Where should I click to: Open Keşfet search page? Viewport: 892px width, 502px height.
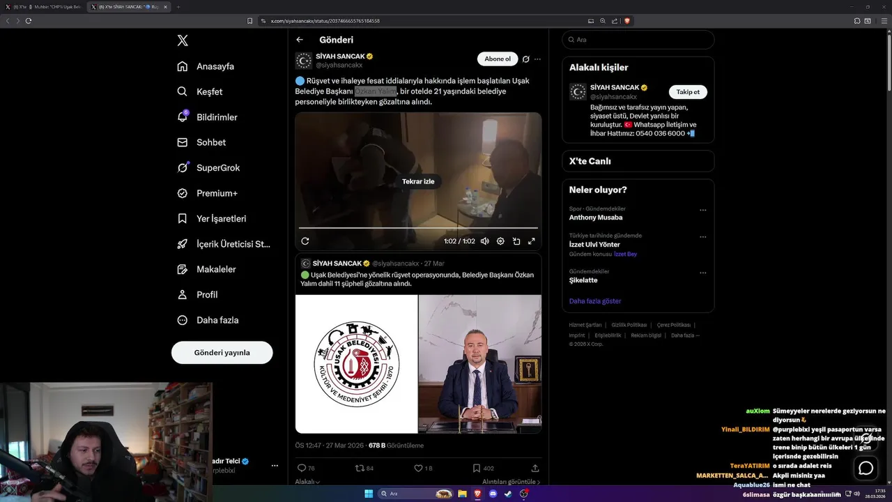click(x=200, y=91)
